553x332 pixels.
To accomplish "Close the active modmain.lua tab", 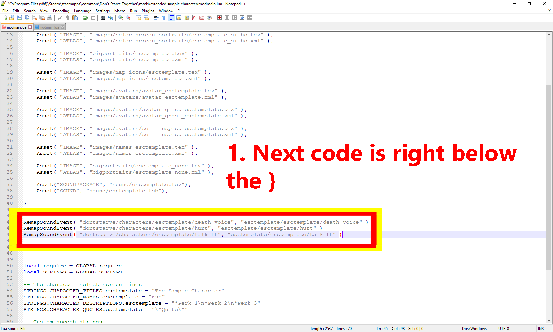I will 30,27.
